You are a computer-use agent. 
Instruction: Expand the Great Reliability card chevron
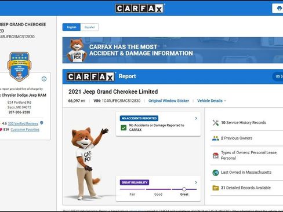pos(196,182)
